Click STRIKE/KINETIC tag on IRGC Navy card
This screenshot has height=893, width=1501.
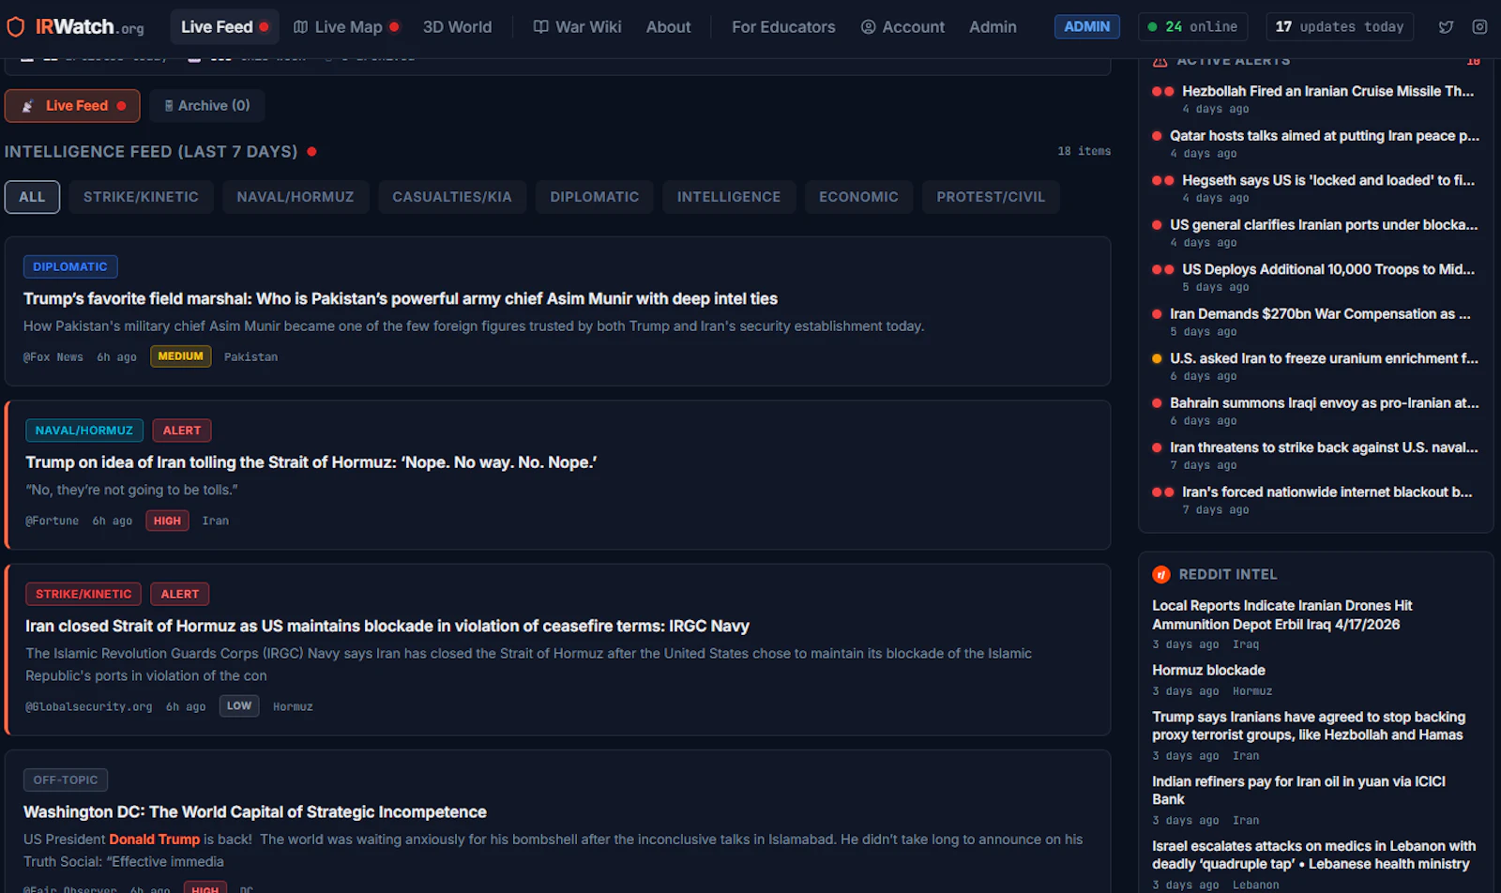pos(83,594)
